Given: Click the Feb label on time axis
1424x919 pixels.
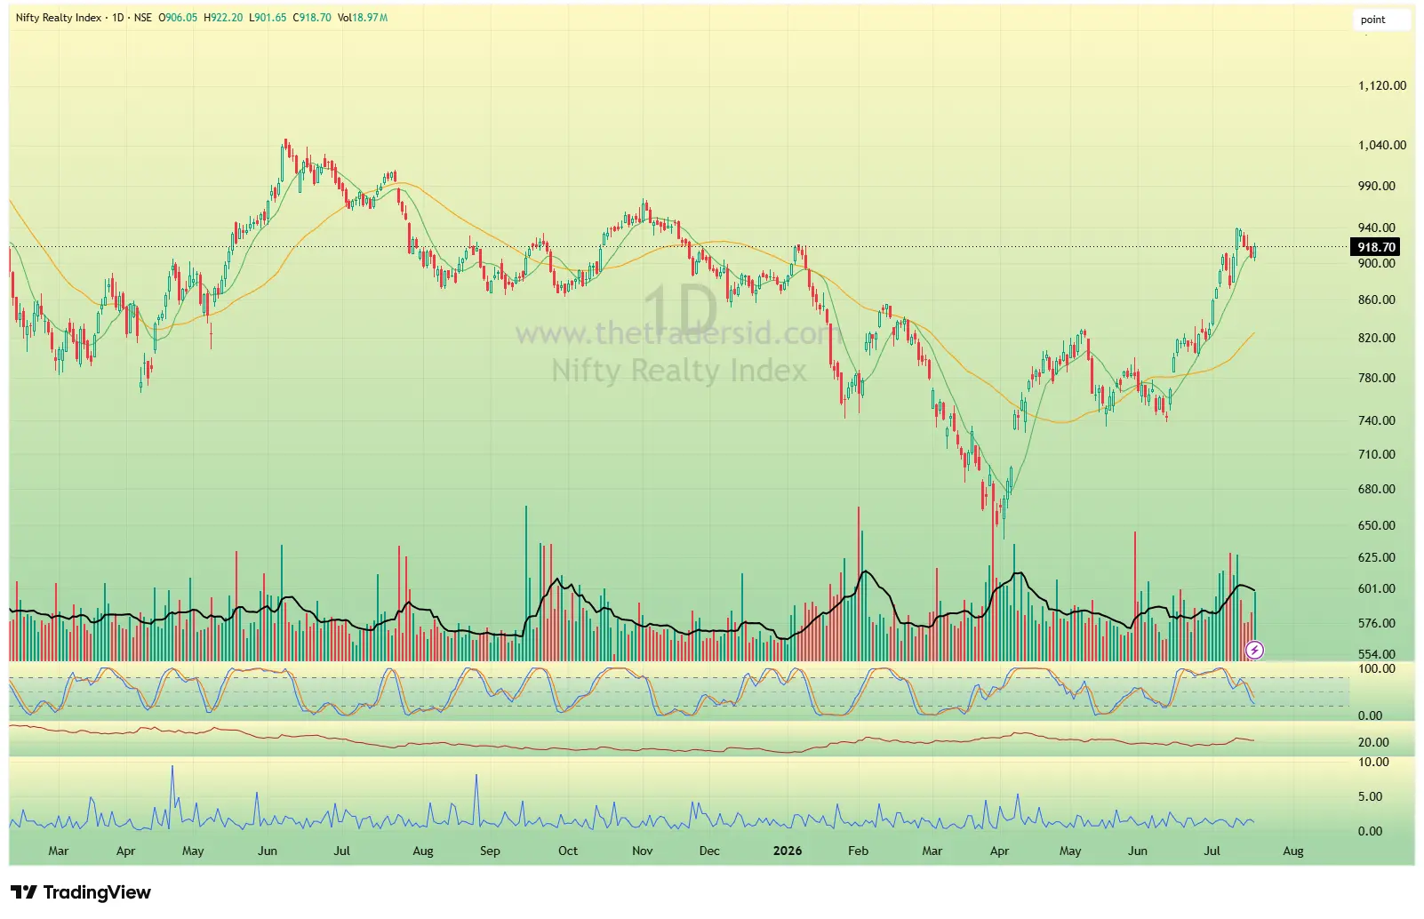Looking at the screenshot, I should (858, 851).
